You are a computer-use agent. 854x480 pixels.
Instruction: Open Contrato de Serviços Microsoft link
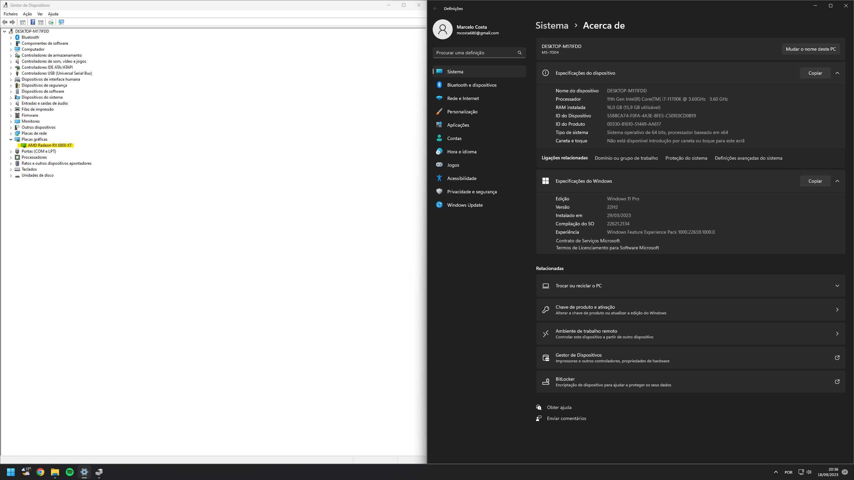pyautogui.click(x=587, y=241)
